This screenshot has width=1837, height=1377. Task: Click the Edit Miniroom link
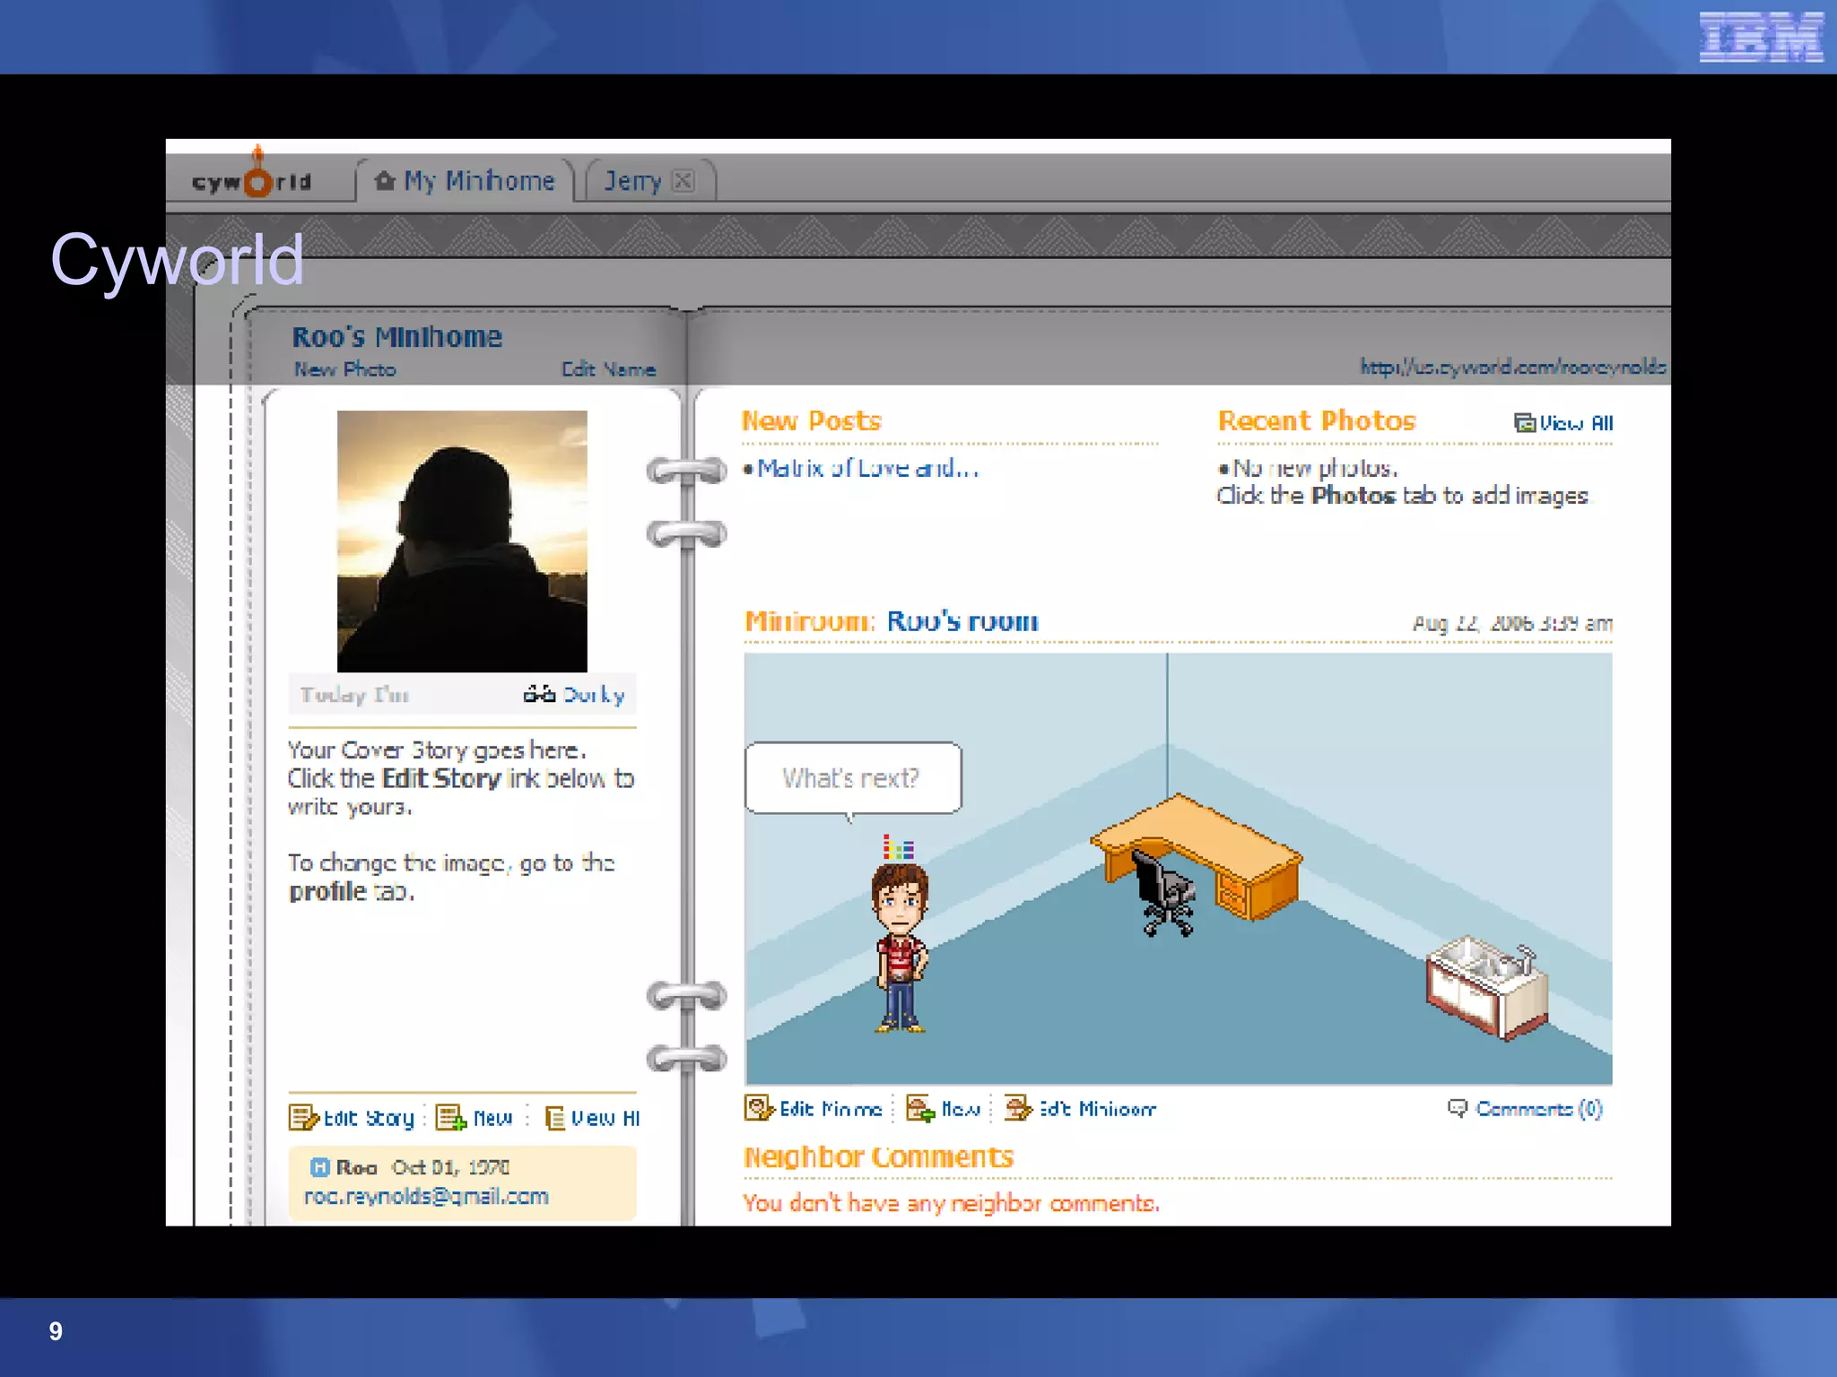[1098, 1109]
